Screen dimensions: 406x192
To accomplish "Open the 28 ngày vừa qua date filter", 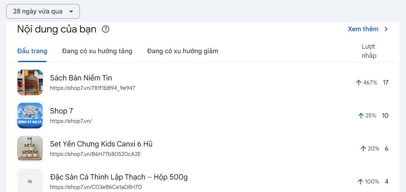I will coord(43,11).
